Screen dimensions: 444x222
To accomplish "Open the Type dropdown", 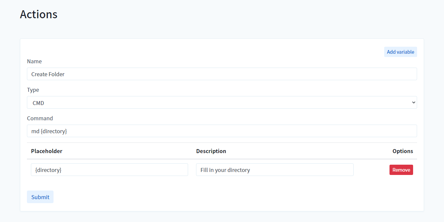I will pos(222,103).
